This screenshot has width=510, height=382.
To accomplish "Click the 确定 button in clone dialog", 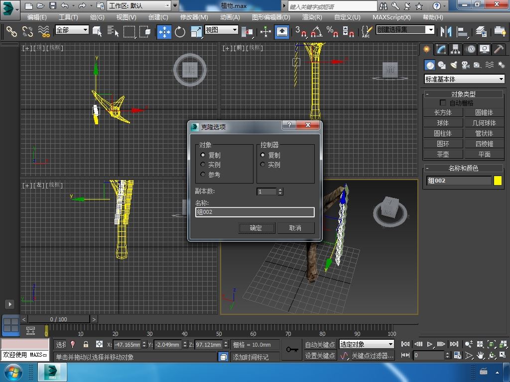I will pos(256,228).
